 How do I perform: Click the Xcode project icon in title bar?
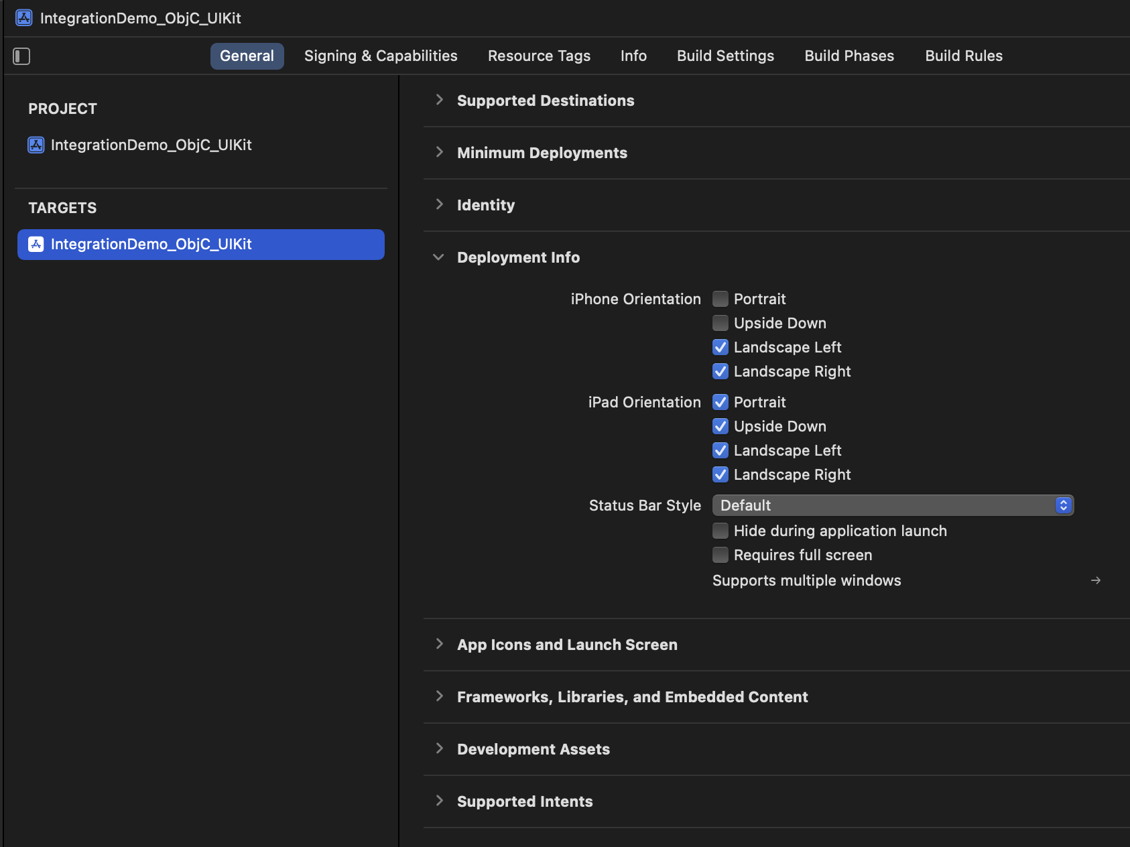pyautogui.click(x=24, y=18)
